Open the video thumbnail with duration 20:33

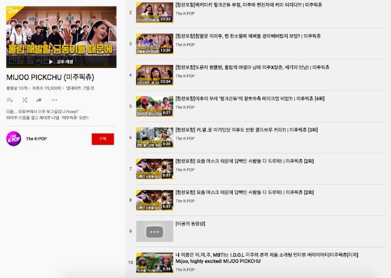click(155, 13)
